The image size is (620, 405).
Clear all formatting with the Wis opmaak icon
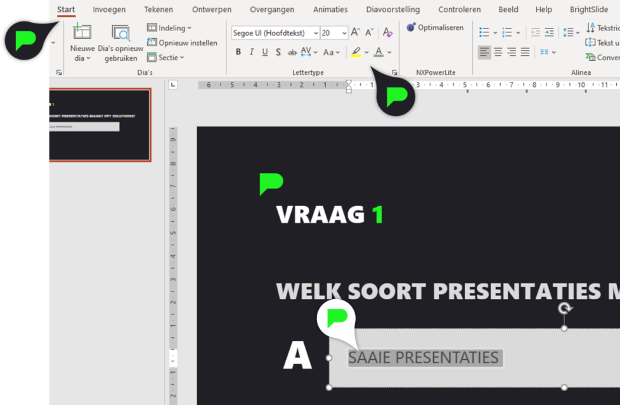point(387,32)
